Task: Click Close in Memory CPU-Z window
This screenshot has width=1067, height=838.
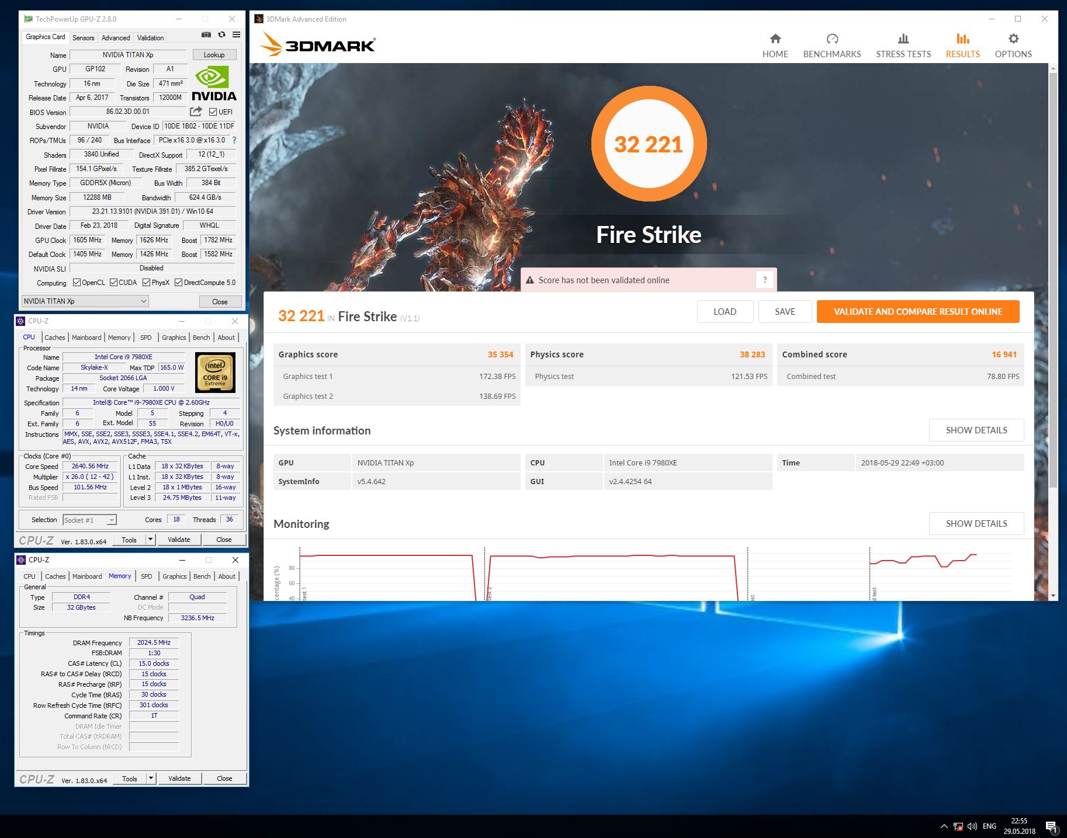Action: click(224, 778)
